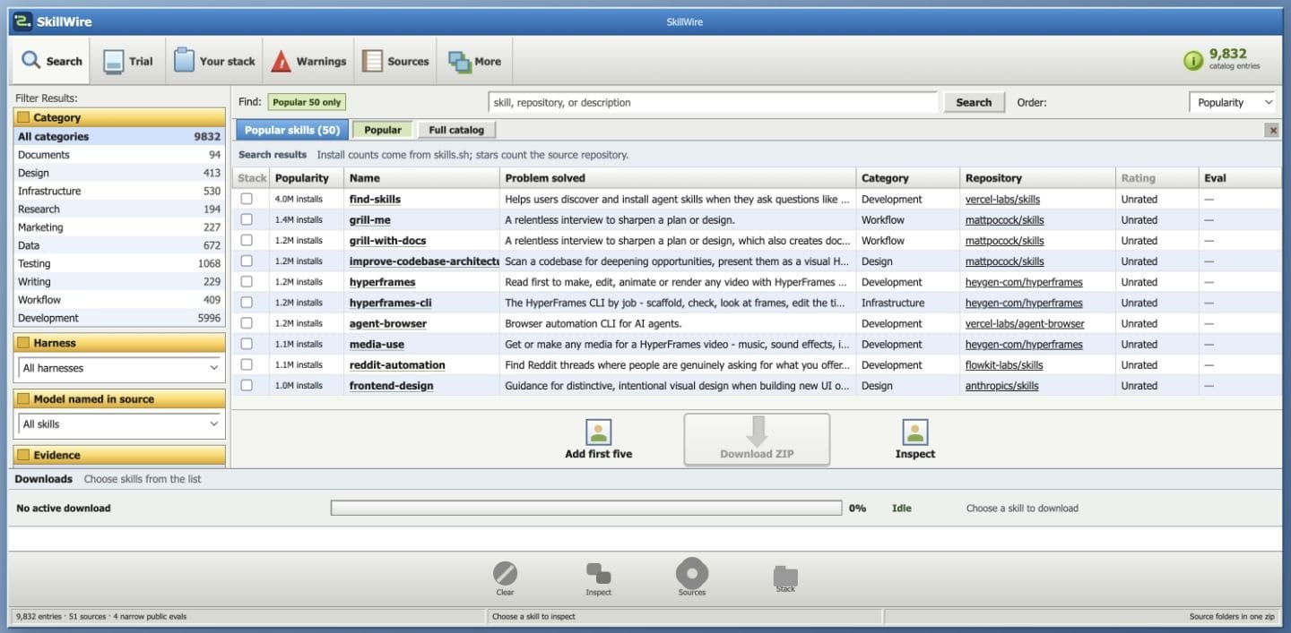Open the Sources toolbar icon
Screen dimensions: 1291x633
(372, 61)
